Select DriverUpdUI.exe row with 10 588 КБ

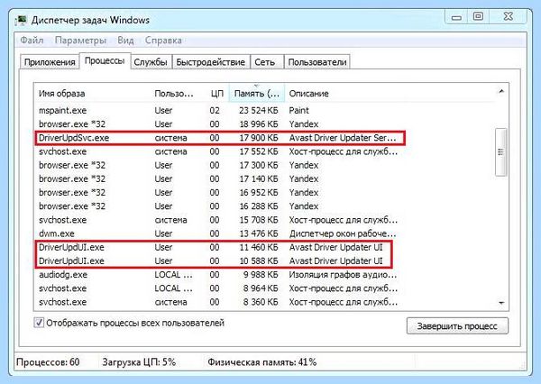pyautogui.click(x=264, y=261)
